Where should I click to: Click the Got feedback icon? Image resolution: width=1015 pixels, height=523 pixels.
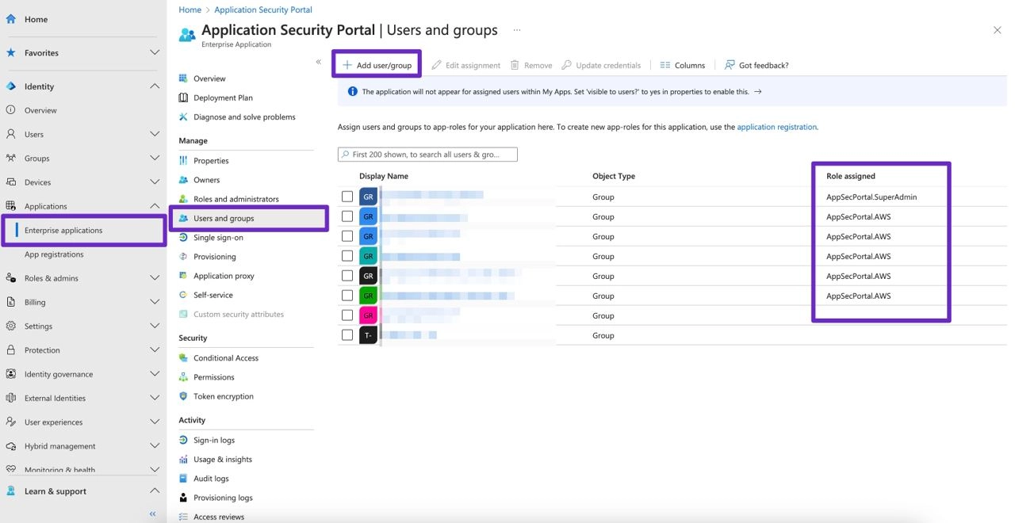(730, 65)
